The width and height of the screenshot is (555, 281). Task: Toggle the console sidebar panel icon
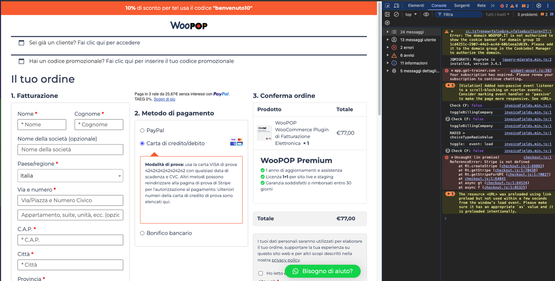388,14
